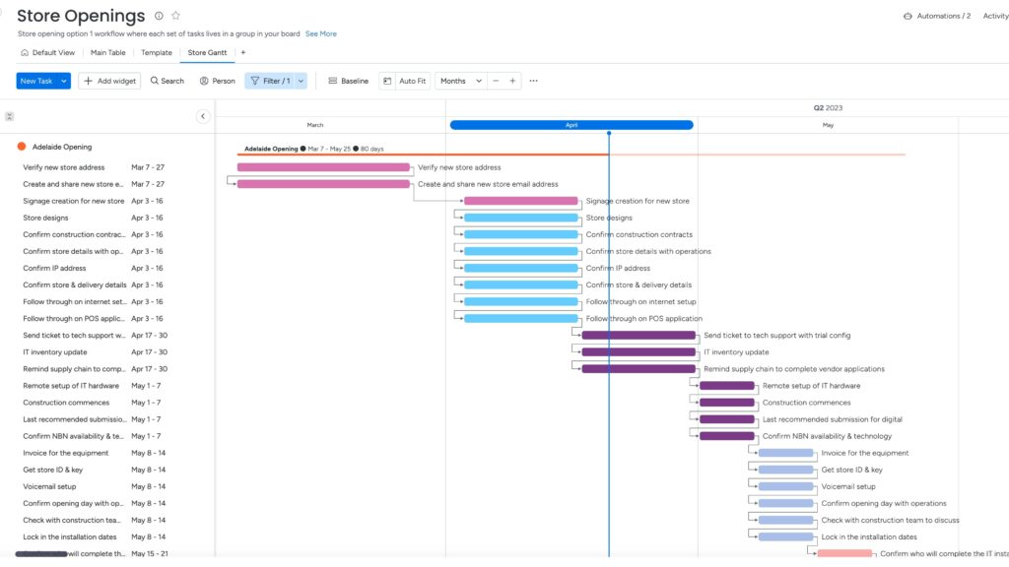This screenshot has width=1009, height=567.
Task: Open the three-dots more options menu
Action: 534,81
